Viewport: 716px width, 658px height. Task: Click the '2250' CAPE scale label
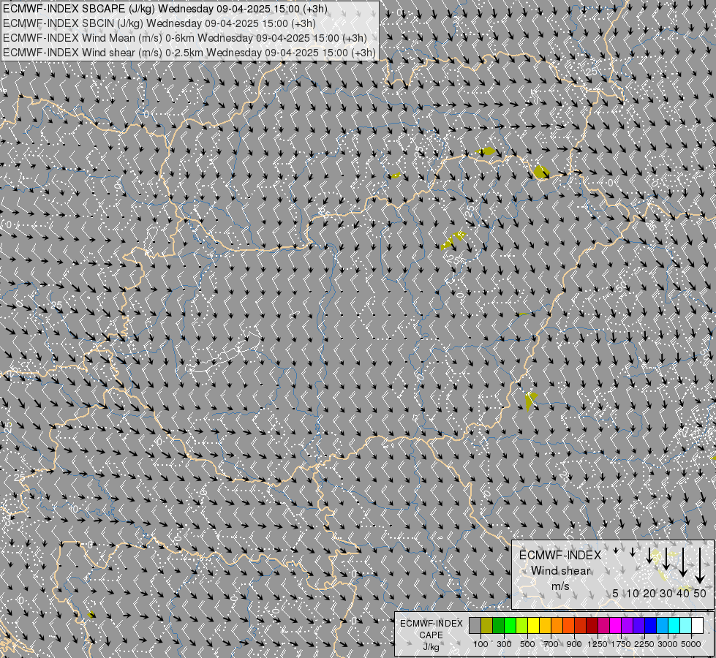(644, 644)
